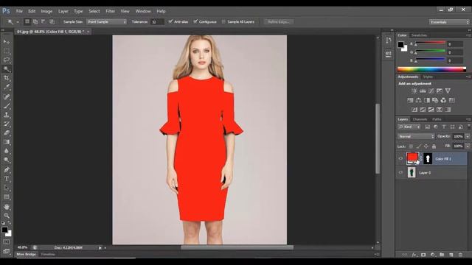Select the Magic Wand tool in toolbox
The width and height of the screenshot is (472, 265).
[7, 69]
